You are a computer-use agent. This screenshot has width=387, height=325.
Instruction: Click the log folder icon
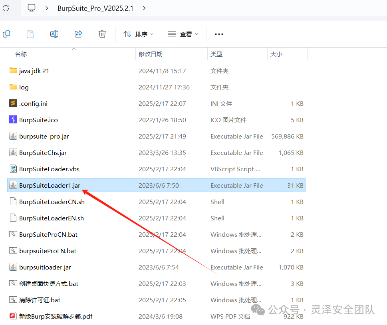[13, 87]
